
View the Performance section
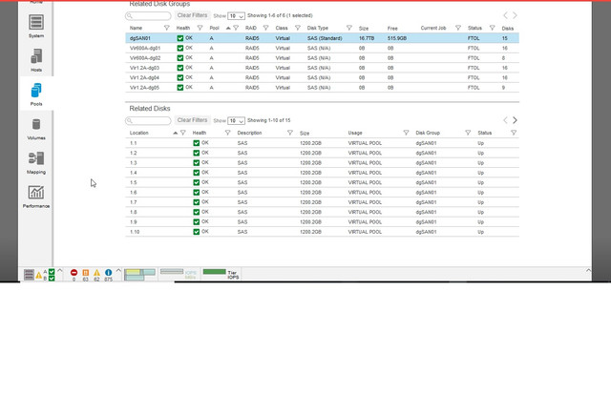36,197
